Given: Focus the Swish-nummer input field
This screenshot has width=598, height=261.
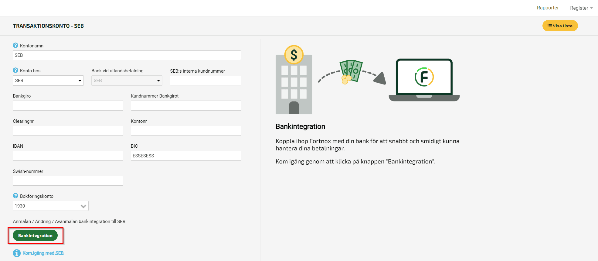Looking at the screenshot, I should coord(68,181).
